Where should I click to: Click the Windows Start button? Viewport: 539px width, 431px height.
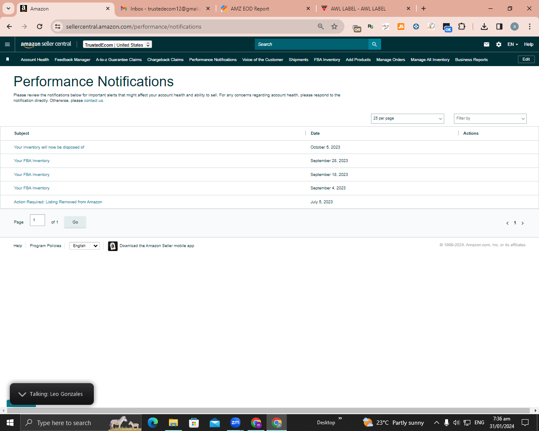tap(10, 423)
